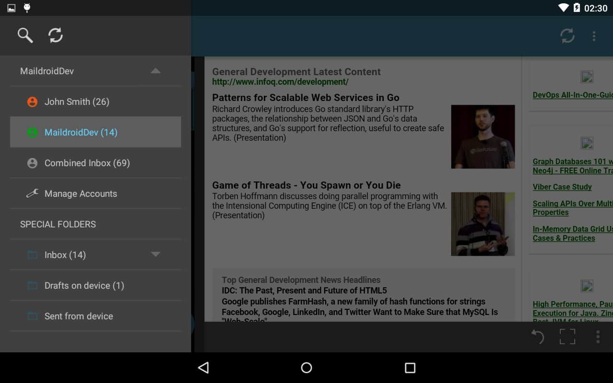This screenshot has height=383, width=613.
Task: Open the Sent from device folder
Action: click(79, 316)
